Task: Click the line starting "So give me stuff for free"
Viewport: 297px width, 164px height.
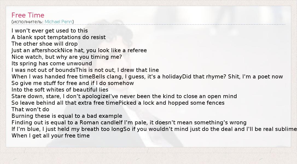Action: point(72,83)
